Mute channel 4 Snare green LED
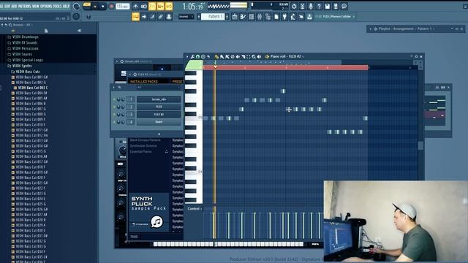Viewport: 468px width, 263px height. 114,122
